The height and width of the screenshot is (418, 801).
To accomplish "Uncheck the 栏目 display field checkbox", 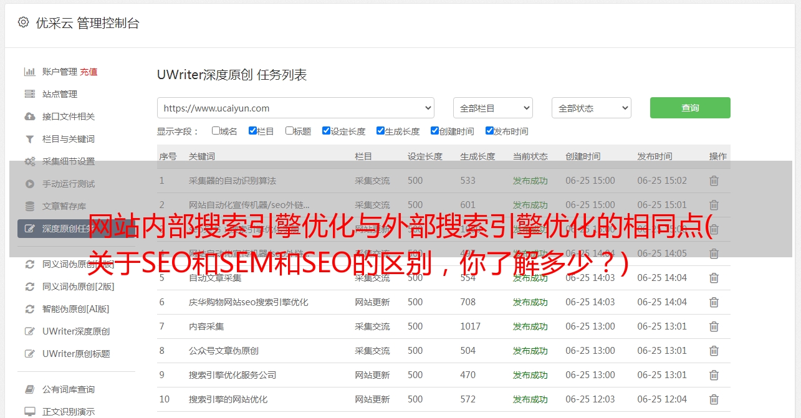I will (x=252, y=131).
